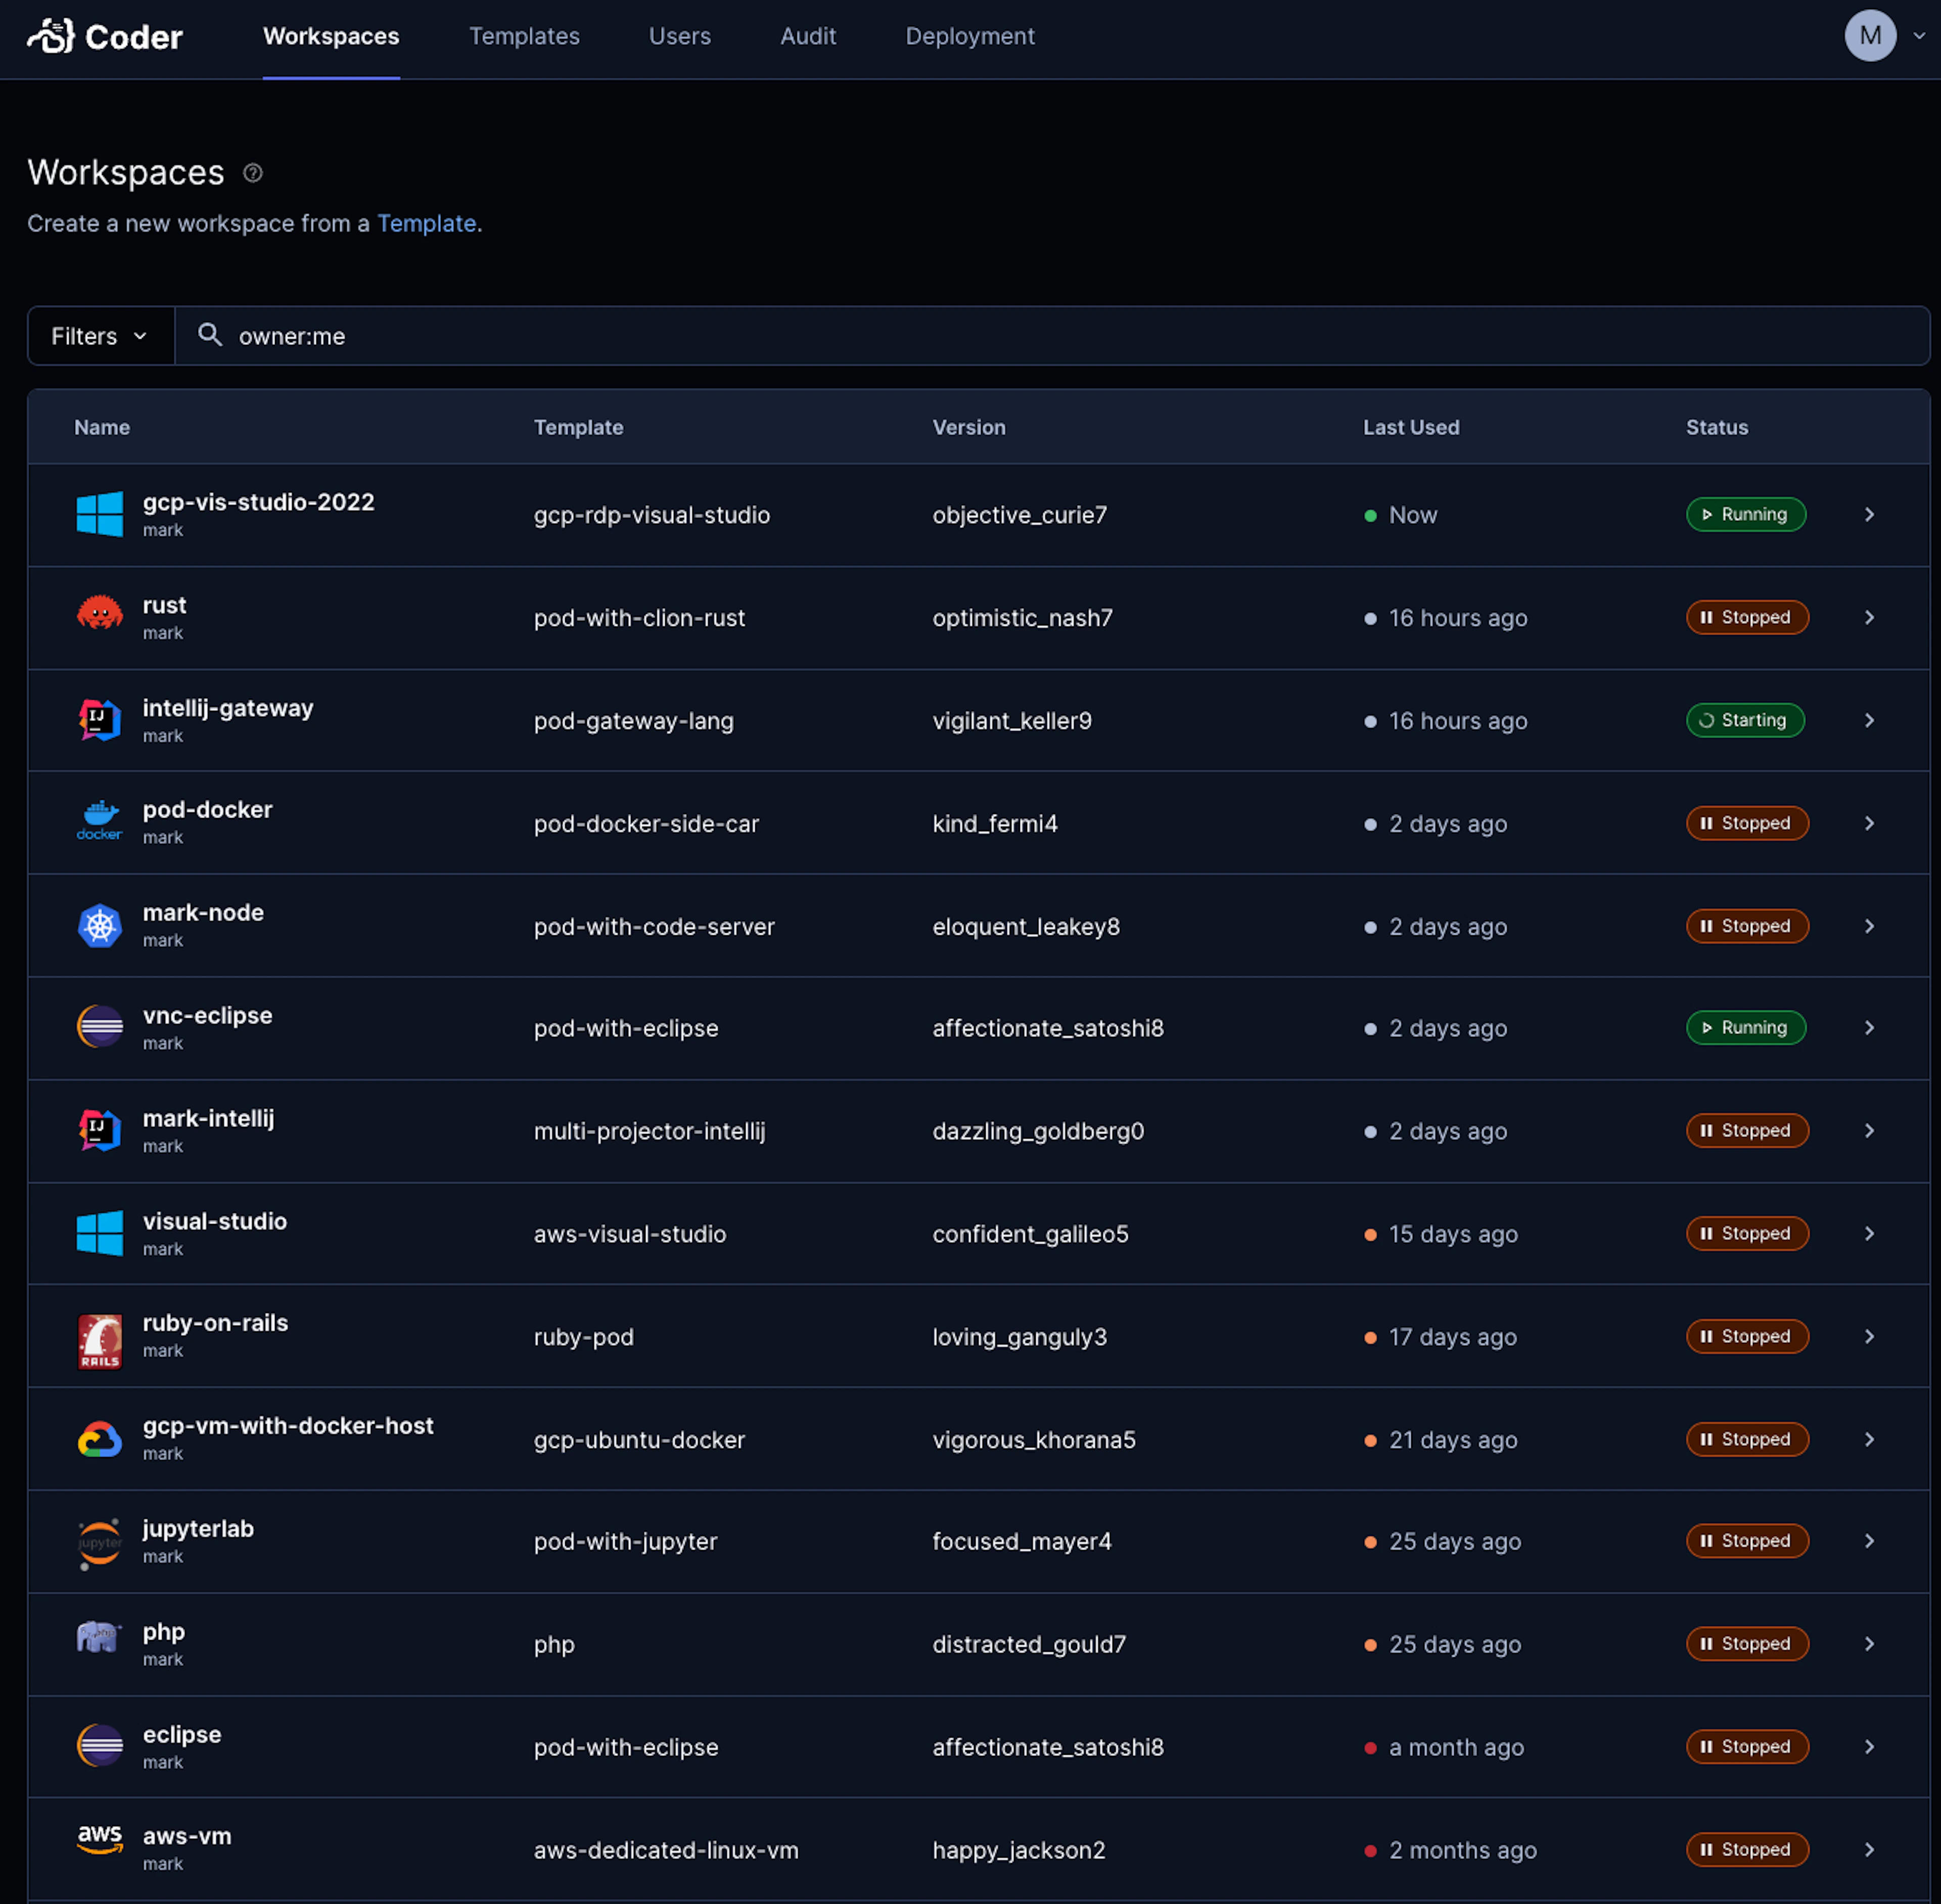
Task: Click the template pod-with-code-server
Action: (x=654, y=927)
